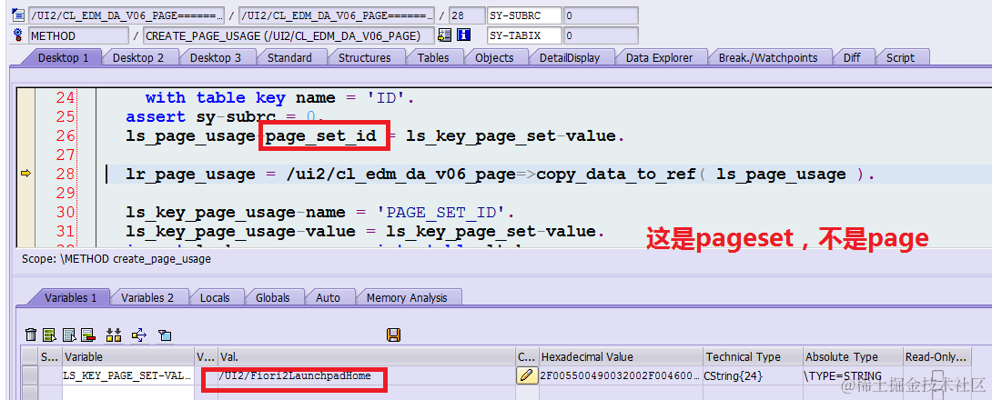
Task: Select the Variables 1 tab
Action: (70, 297)
